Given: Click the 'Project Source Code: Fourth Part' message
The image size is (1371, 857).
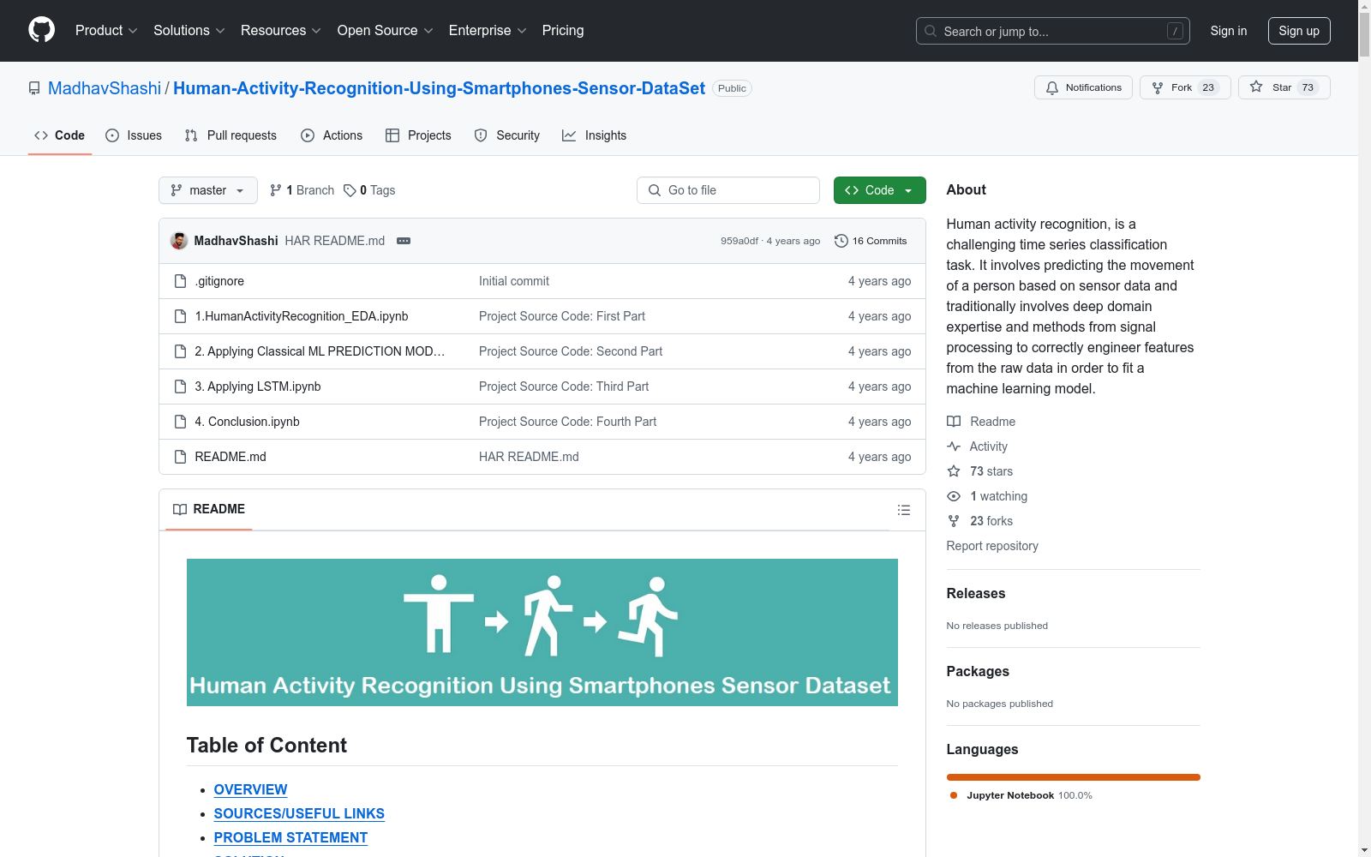Looking at the screenshot, I should point(567,422).
